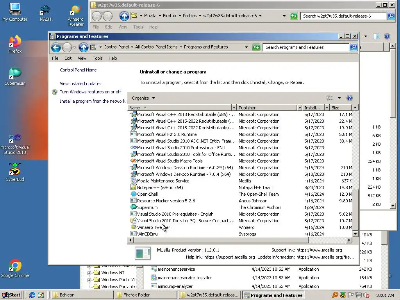The image size is (400, 300).
Task: Go back in Programs and Features window
Action: [56, 47]
